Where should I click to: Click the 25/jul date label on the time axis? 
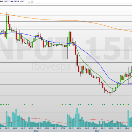36,131
